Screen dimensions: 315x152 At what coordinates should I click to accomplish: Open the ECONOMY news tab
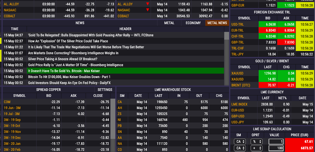(x=193, y=23)
